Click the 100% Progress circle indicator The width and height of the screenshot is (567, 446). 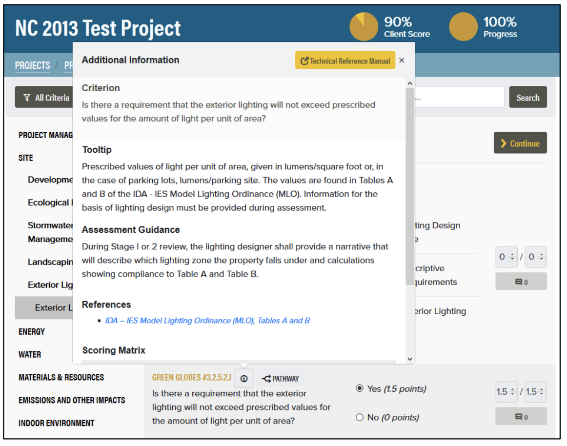click(463, 27)
